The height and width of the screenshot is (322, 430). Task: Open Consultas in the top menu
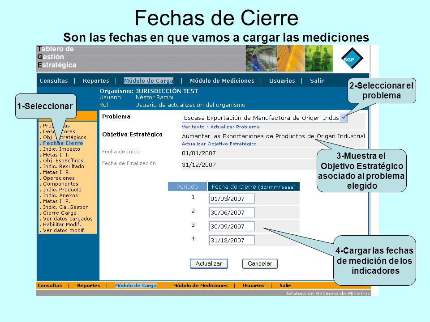coord(54,81)
